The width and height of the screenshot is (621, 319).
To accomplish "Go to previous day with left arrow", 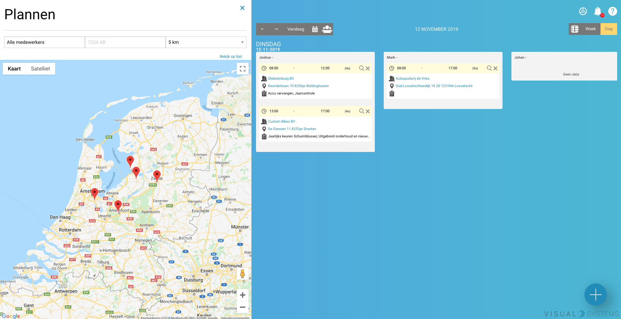I will (x=263, y=29).
